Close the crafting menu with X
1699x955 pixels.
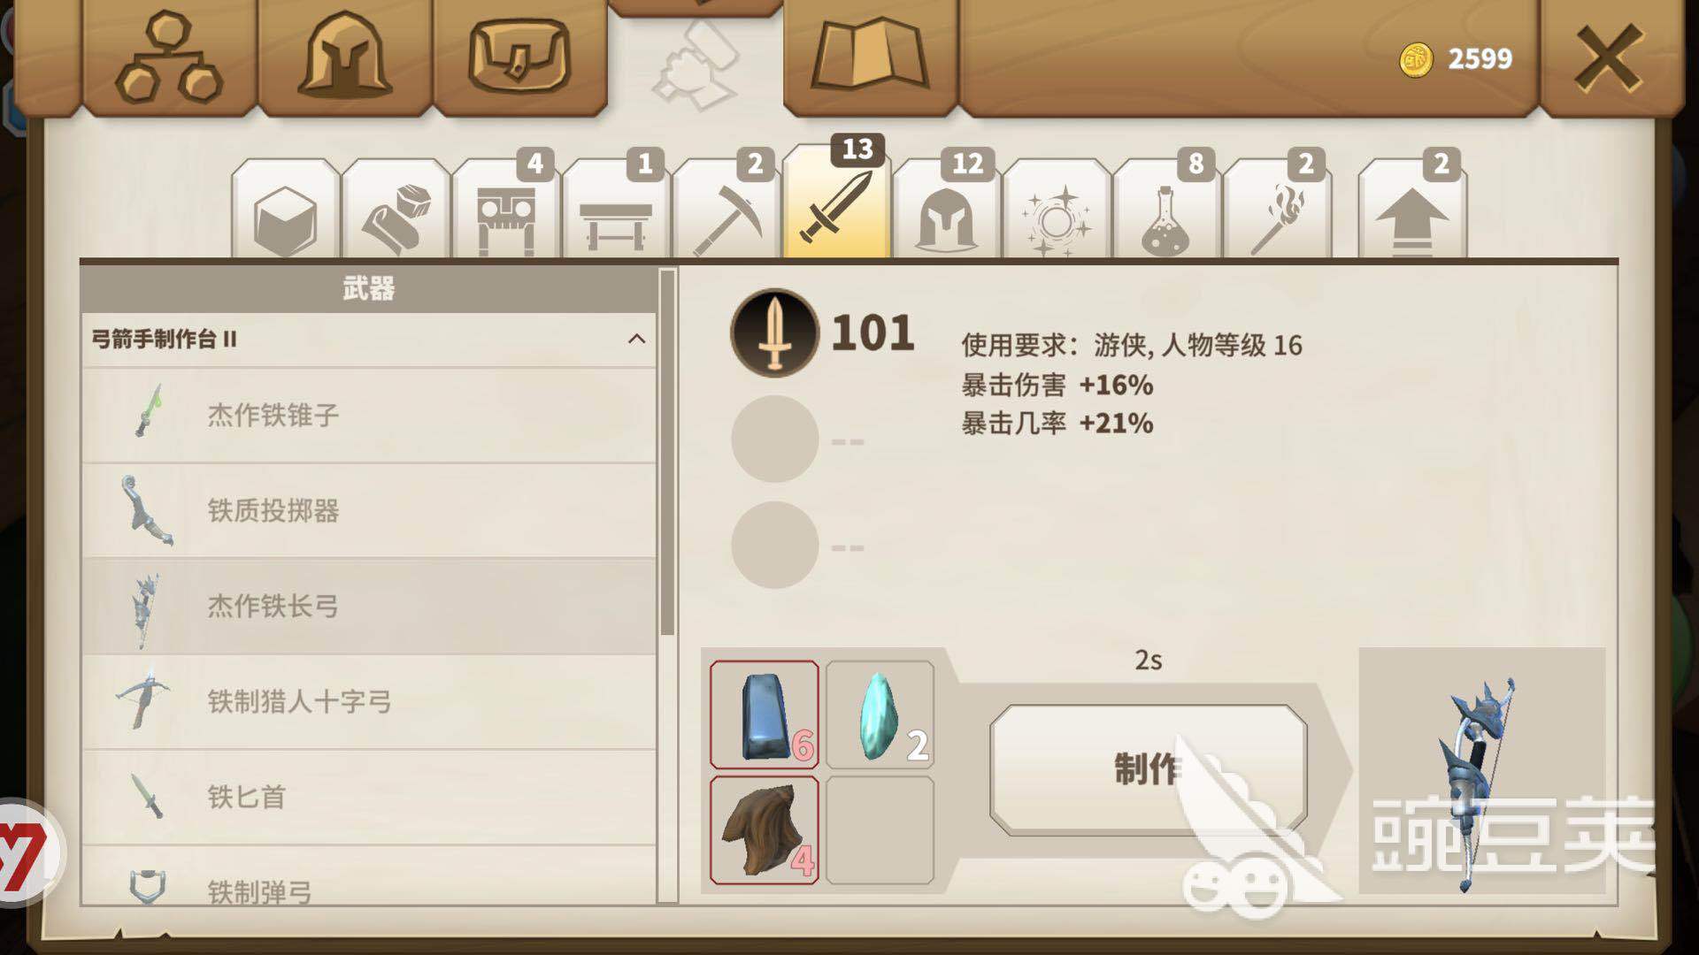click(1609, 58)
